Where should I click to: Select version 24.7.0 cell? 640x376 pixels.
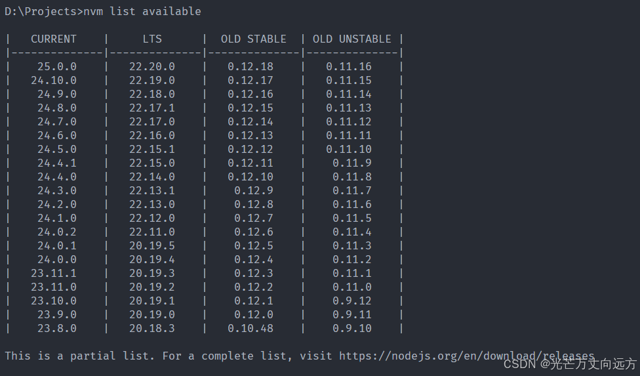pyautogui.click(x=57, y=121)
